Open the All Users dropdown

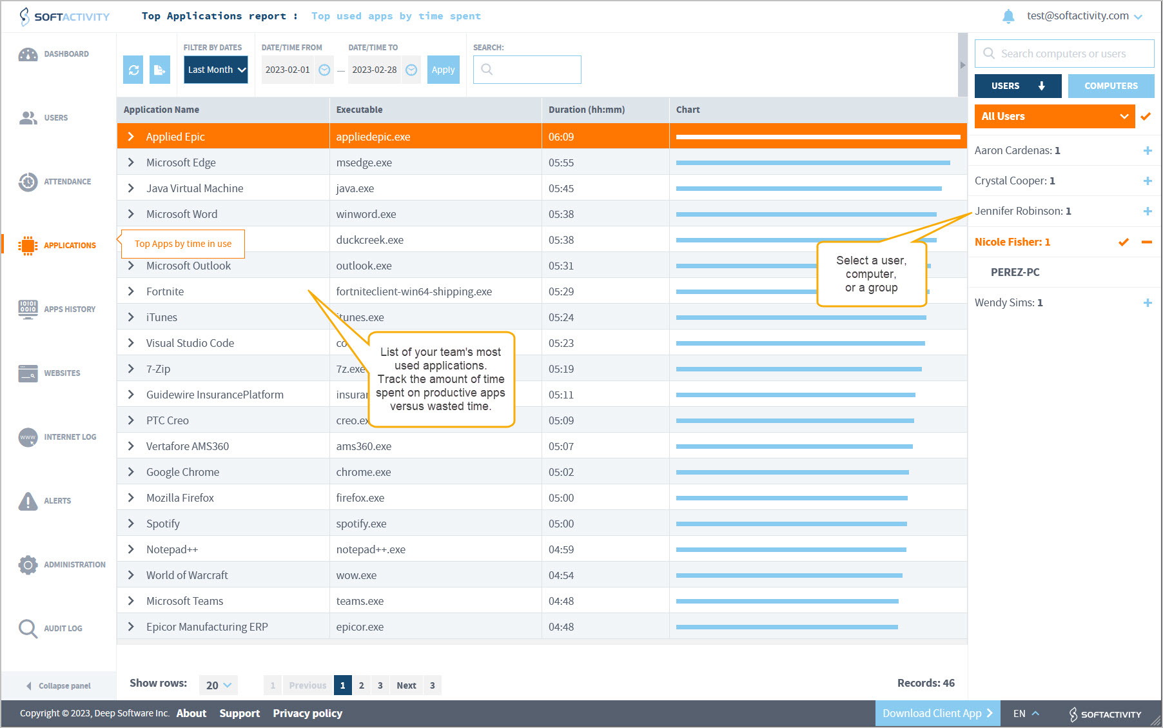point(1055,117)
